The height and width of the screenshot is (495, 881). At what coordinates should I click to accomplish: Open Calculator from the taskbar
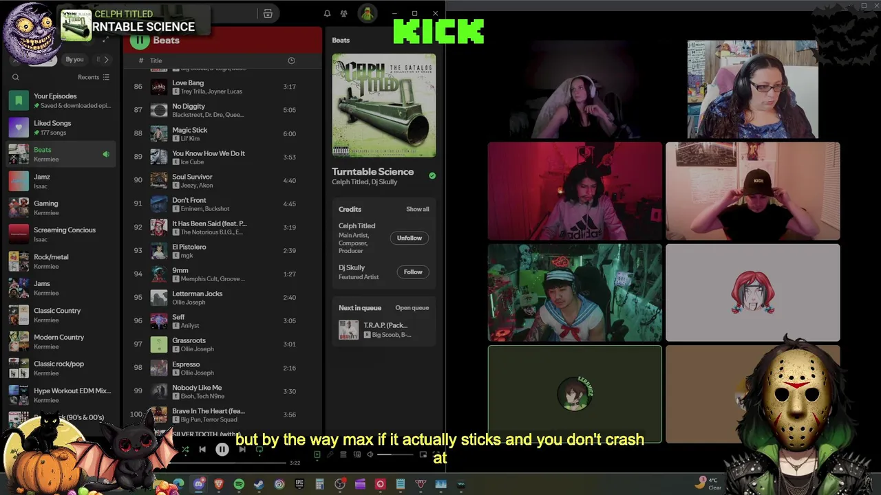pyautogui.click(x=319, y=484)
